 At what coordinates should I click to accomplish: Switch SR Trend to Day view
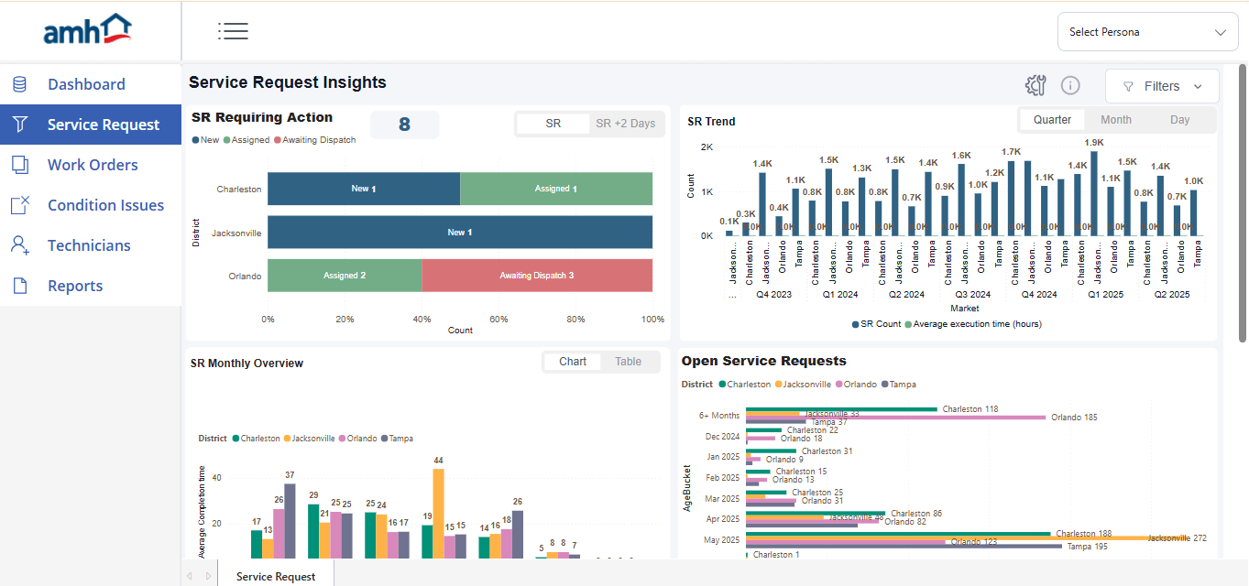click(1179, 120)
